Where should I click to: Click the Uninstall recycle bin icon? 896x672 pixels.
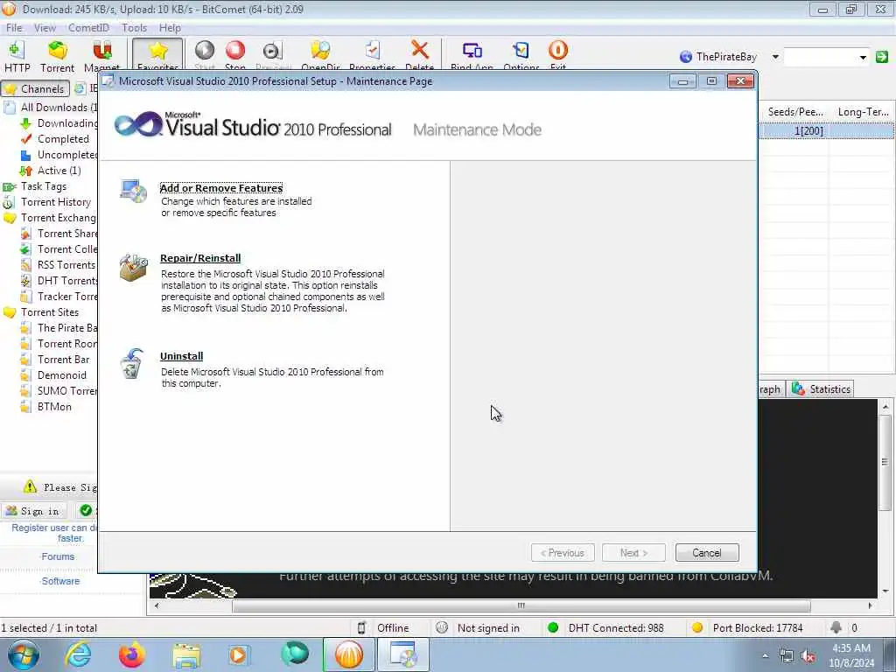point(132,364)
